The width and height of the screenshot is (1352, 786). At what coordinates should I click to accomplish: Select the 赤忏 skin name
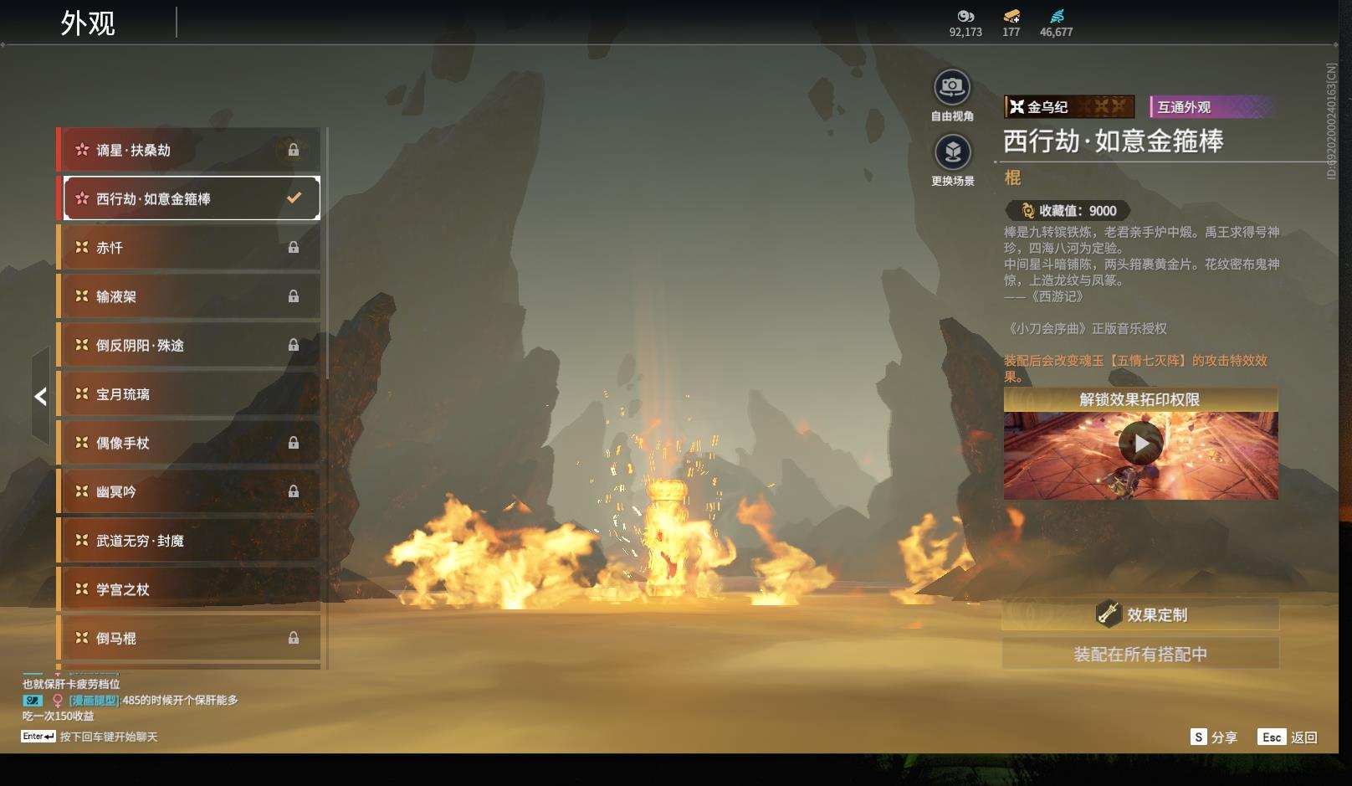point(110,248)
